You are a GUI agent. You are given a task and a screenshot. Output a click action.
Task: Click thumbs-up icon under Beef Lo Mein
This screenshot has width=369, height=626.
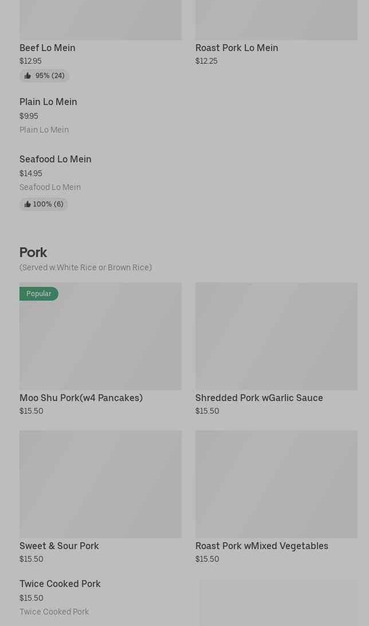tap(28, 76)
